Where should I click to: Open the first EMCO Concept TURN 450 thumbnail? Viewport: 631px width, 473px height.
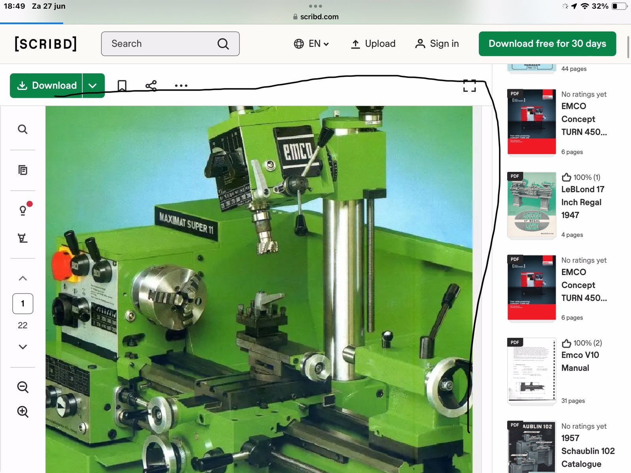(531, 122)
